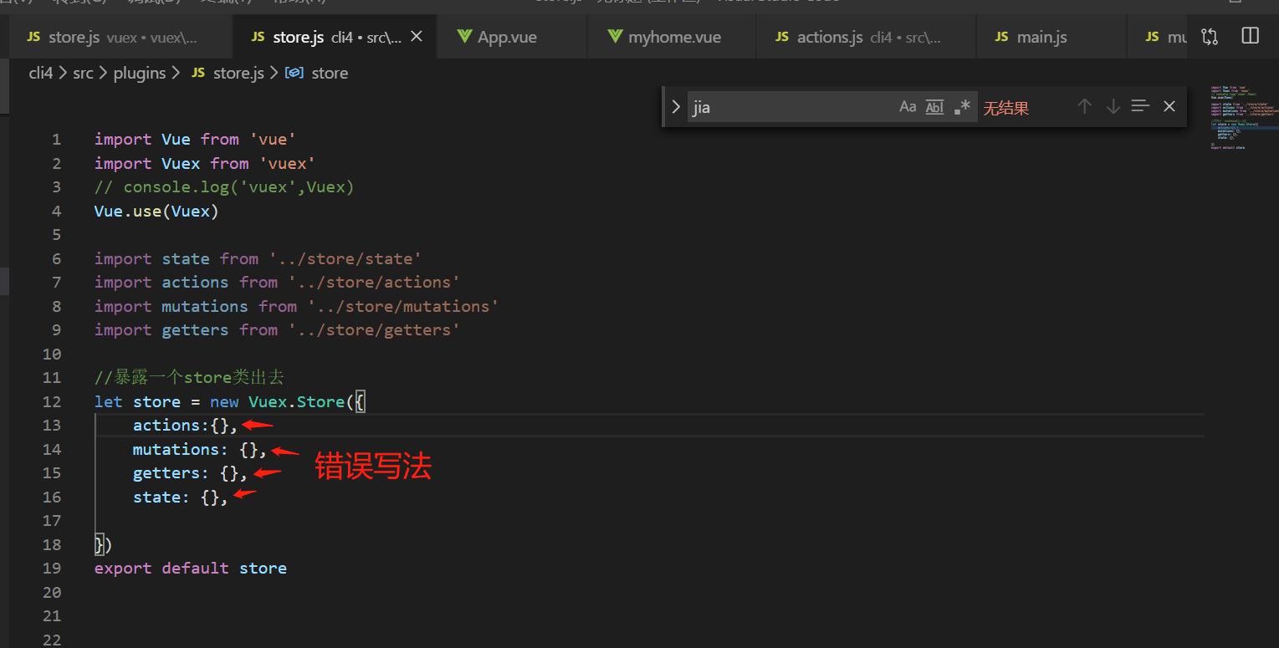1279x648 pixels.
Task: Click line number 12 in gutter
Action: tap(52, 401)
